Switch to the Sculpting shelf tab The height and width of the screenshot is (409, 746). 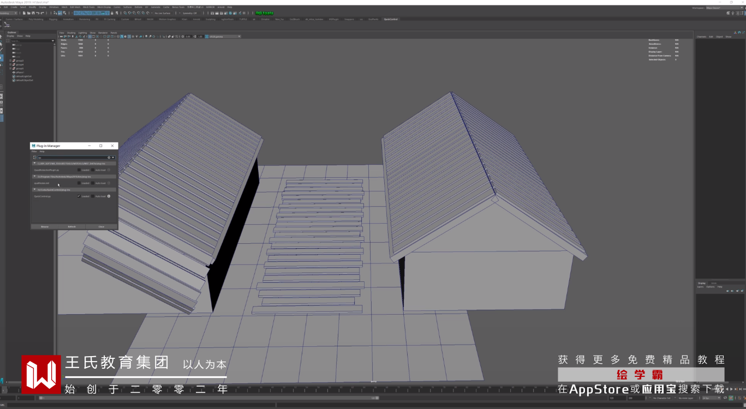pos(211,19)
